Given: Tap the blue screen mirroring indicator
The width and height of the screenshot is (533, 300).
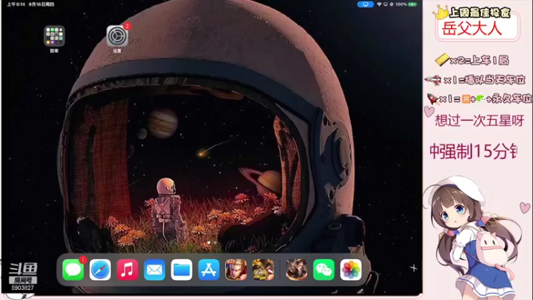Looking at the screenshot, I should 365,5.
